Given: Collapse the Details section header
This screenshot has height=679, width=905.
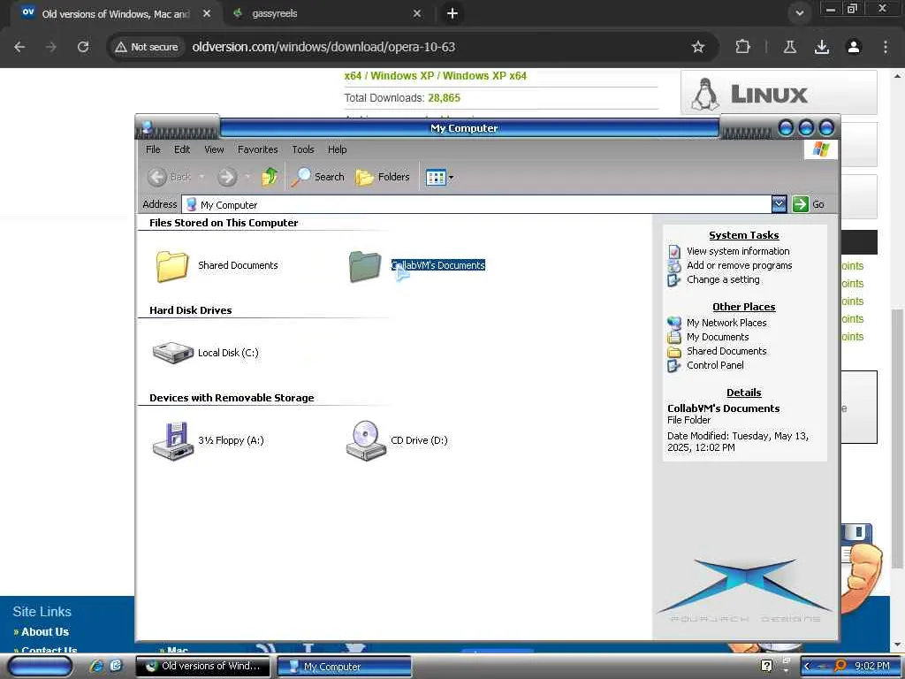Looking at the screenshot, I should pos(744,393).
